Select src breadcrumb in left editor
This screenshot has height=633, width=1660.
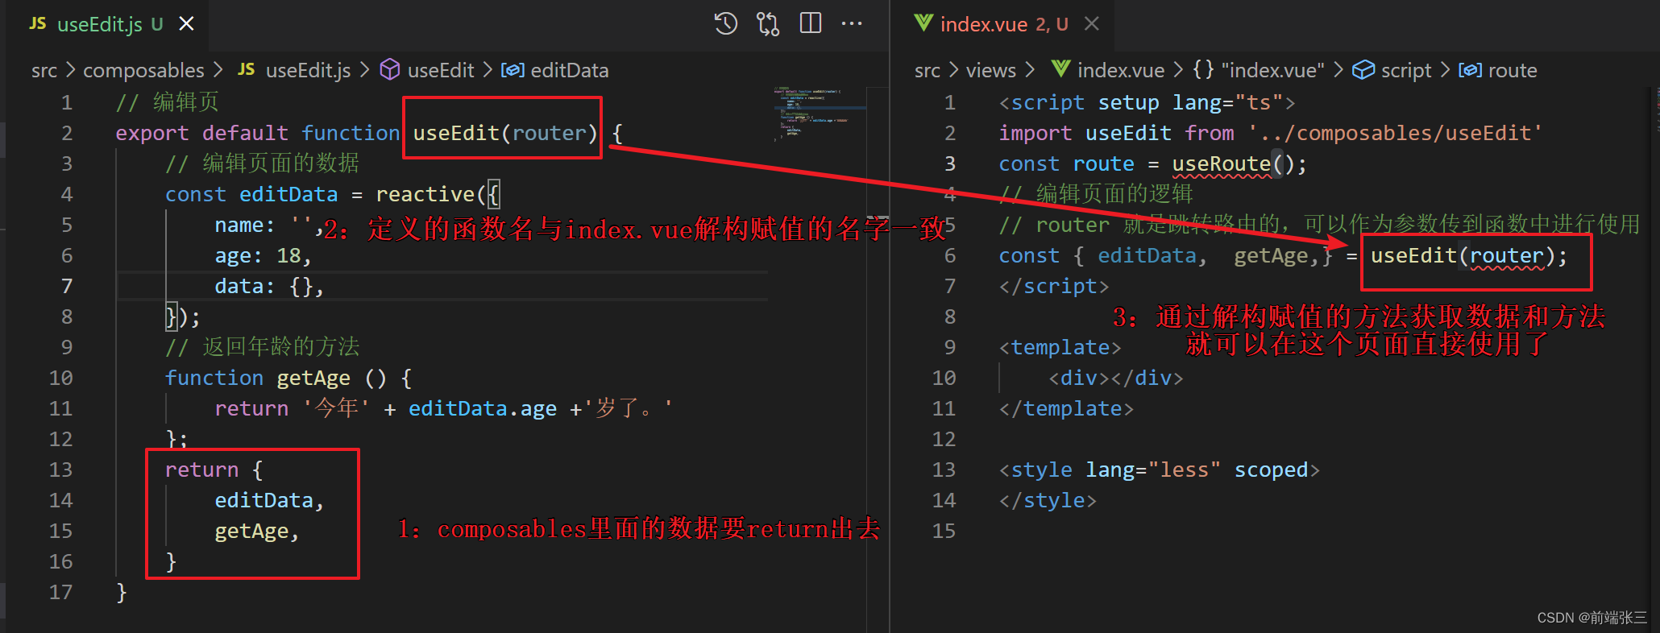click(44, 71)
